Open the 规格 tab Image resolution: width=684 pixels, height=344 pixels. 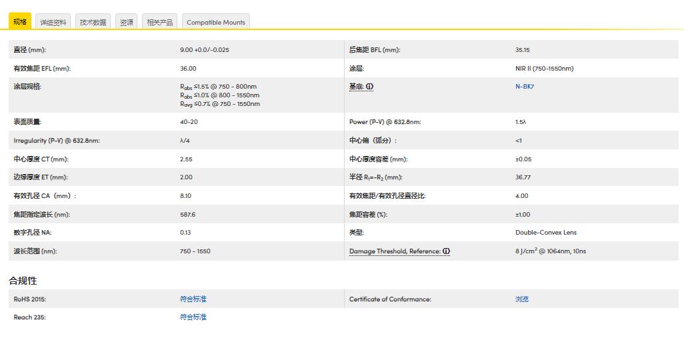tap(20, 21)
